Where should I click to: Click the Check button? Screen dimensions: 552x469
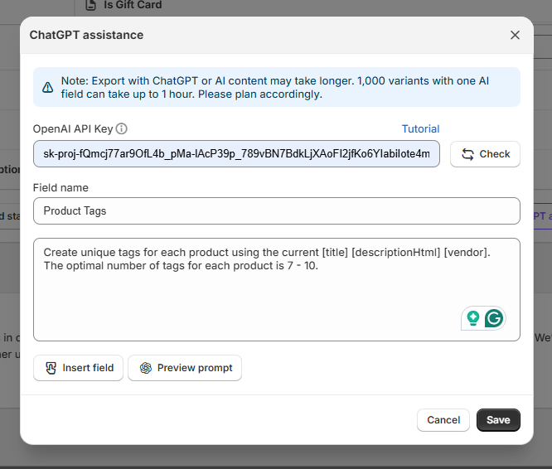pos(485,154)
